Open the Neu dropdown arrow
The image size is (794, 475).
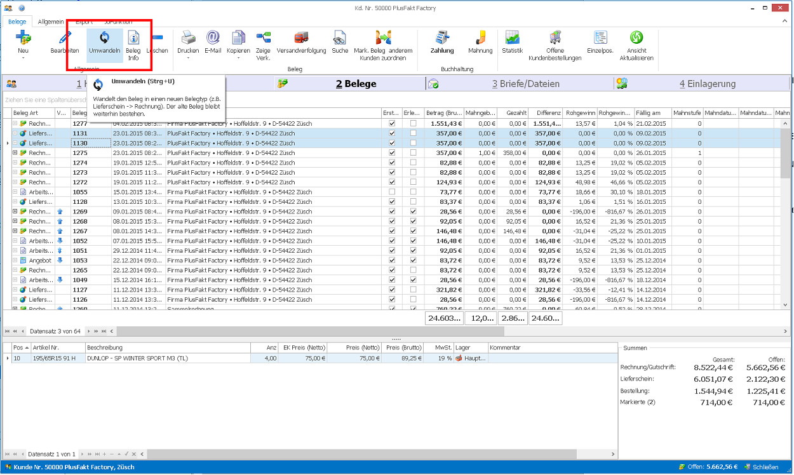click(23, 58)
